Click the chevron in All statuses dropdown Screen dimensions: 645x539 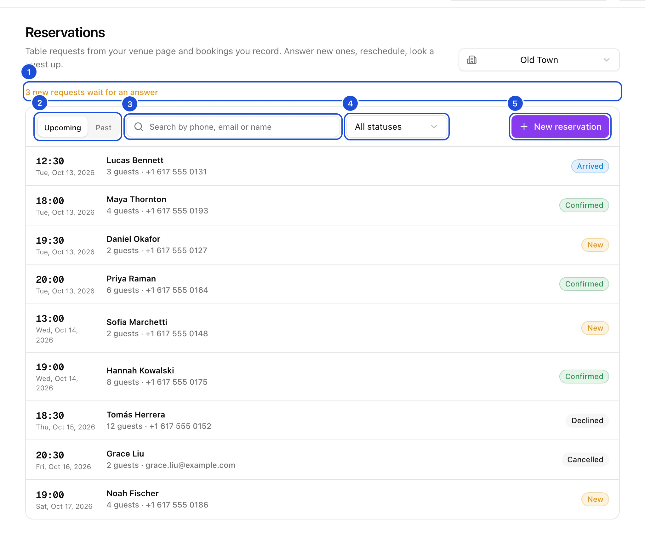pyautogui.click(x=434, y=127)
